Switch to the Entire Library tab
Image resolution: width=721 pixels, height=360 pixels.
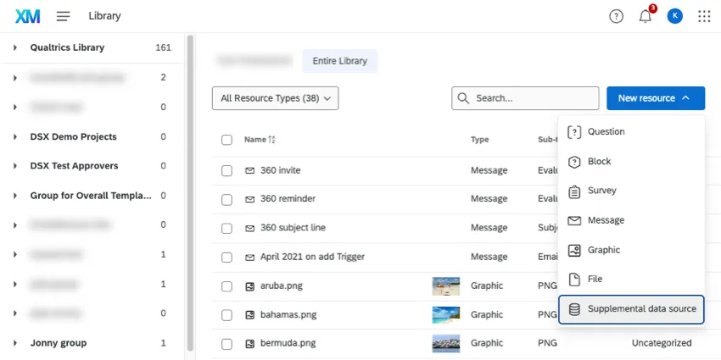pyautogui.click(x=340, y=60)
